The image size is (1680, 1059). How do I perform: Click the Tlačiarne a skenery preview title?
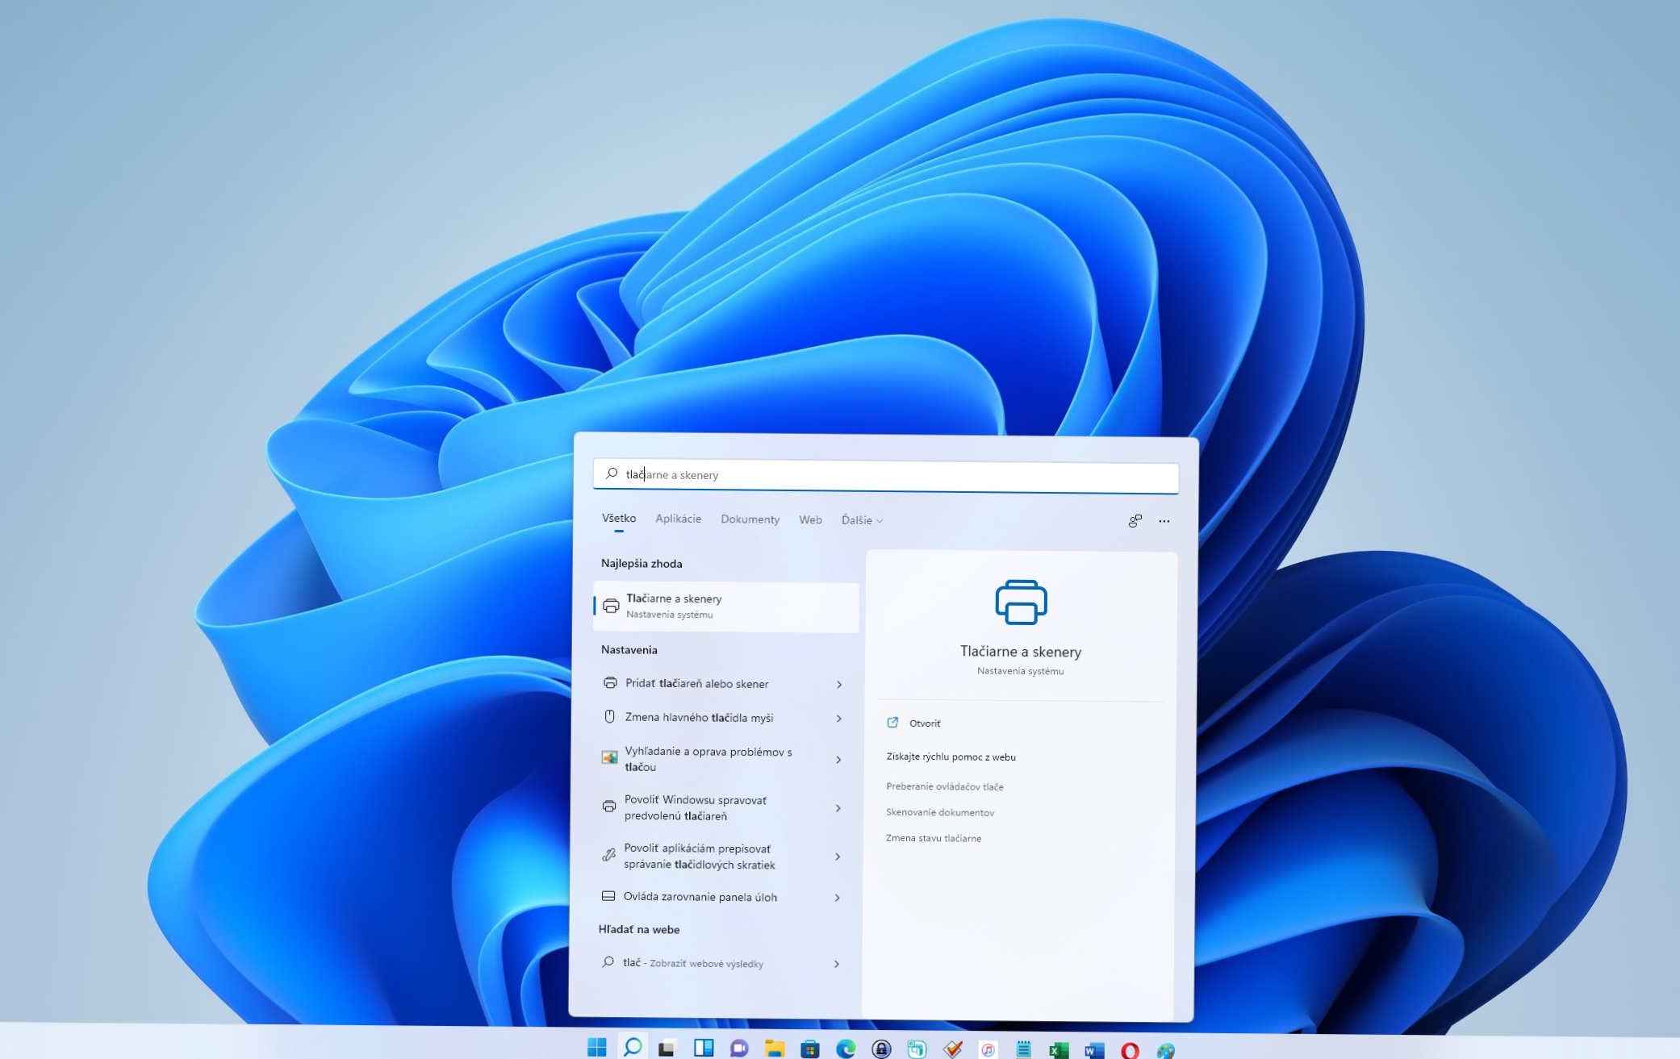[1021, 652]
